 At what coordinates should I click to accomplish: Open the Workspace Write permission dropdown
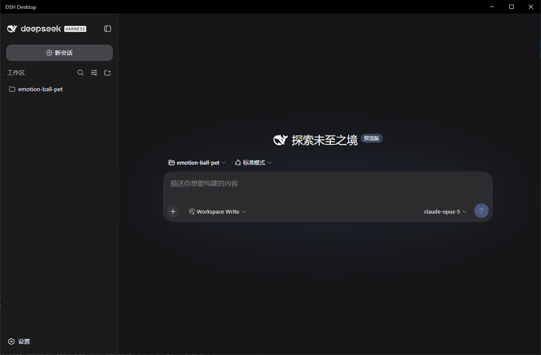tap(217, 211)
